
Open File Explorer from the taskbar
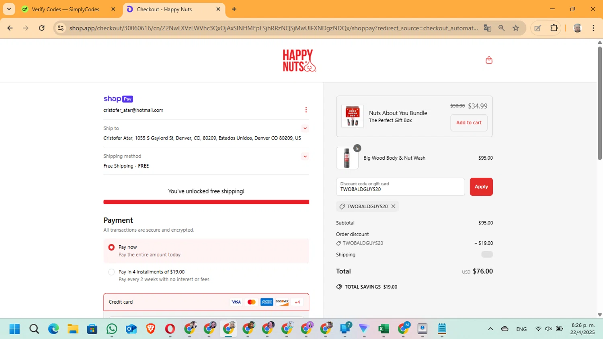(x=73, y=329)
